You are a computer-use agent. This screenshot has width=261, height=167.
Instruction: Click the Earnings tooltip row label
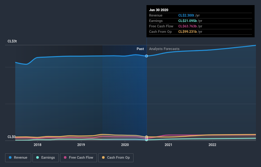156,21
